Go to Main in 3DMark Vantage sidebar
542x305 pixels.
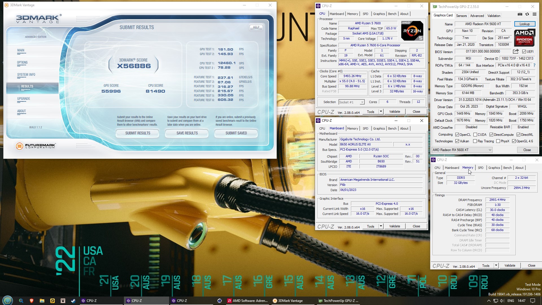click(x=21, y=50)
